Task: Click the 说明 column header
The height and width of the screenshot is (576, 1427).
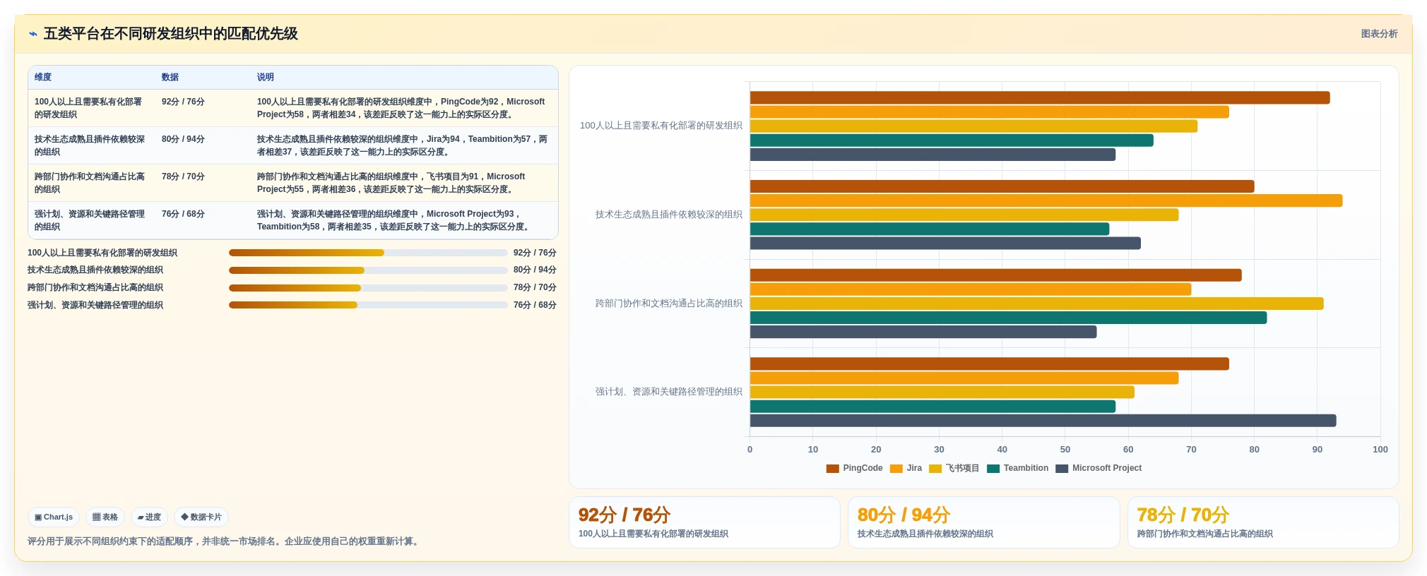Action: (266, 78)
